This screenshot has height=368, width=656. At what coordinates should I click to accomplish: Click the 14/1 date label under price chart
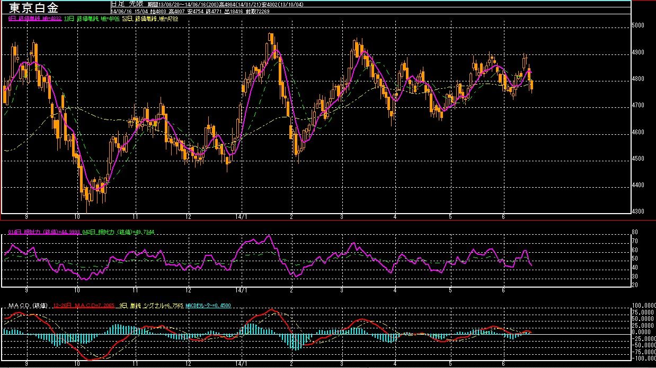(241, 217)
